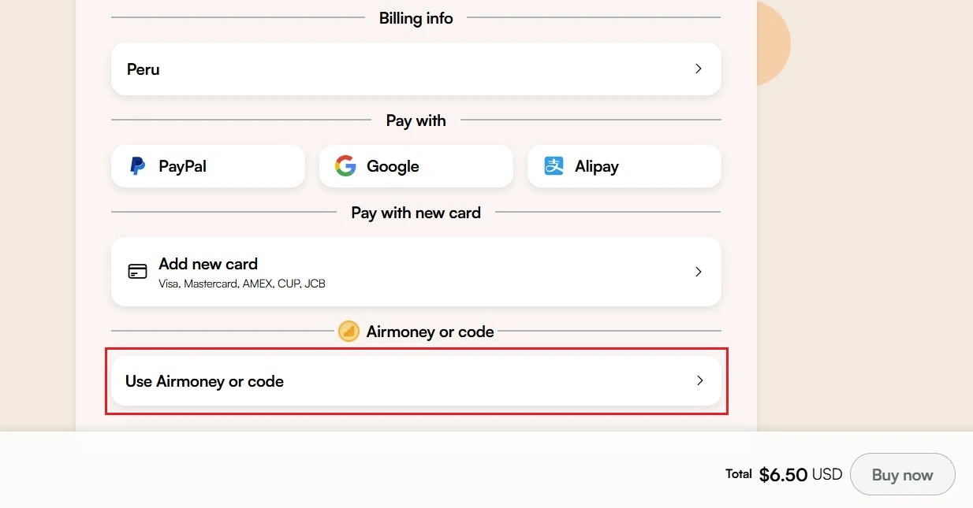Click the Visa, Mastercard, AMEX card types text

[242, 283]
